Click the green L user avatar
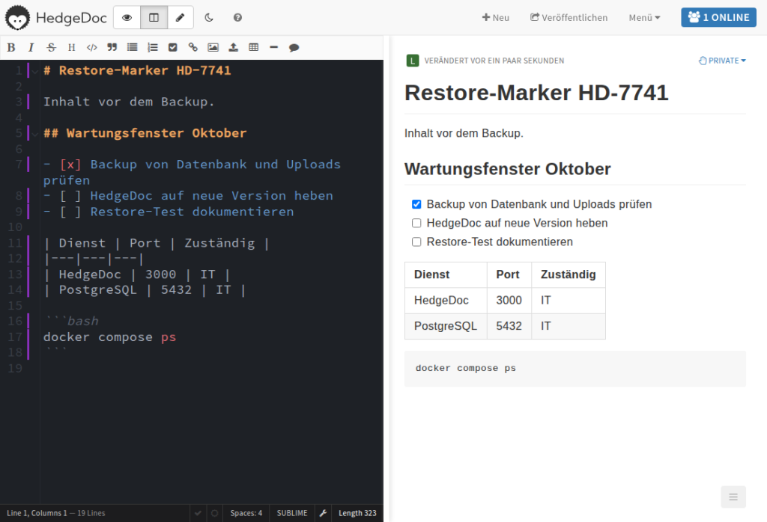Screen dimensions: 767x522 point(413,61)
